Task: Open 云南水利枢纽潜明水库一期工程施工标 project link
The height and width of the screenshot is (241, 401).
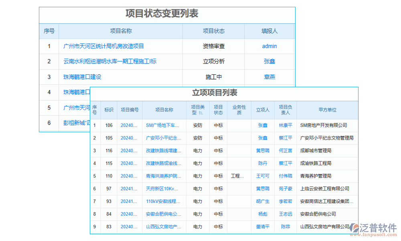Action: click(x=109, y=61)
